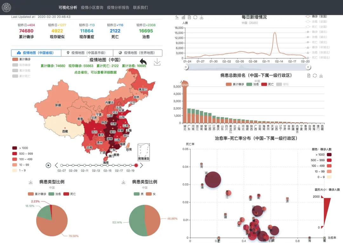This screenshot has height=243, width=343.
Task: Click right handle of date zoom slider
Action: [308, 67]
